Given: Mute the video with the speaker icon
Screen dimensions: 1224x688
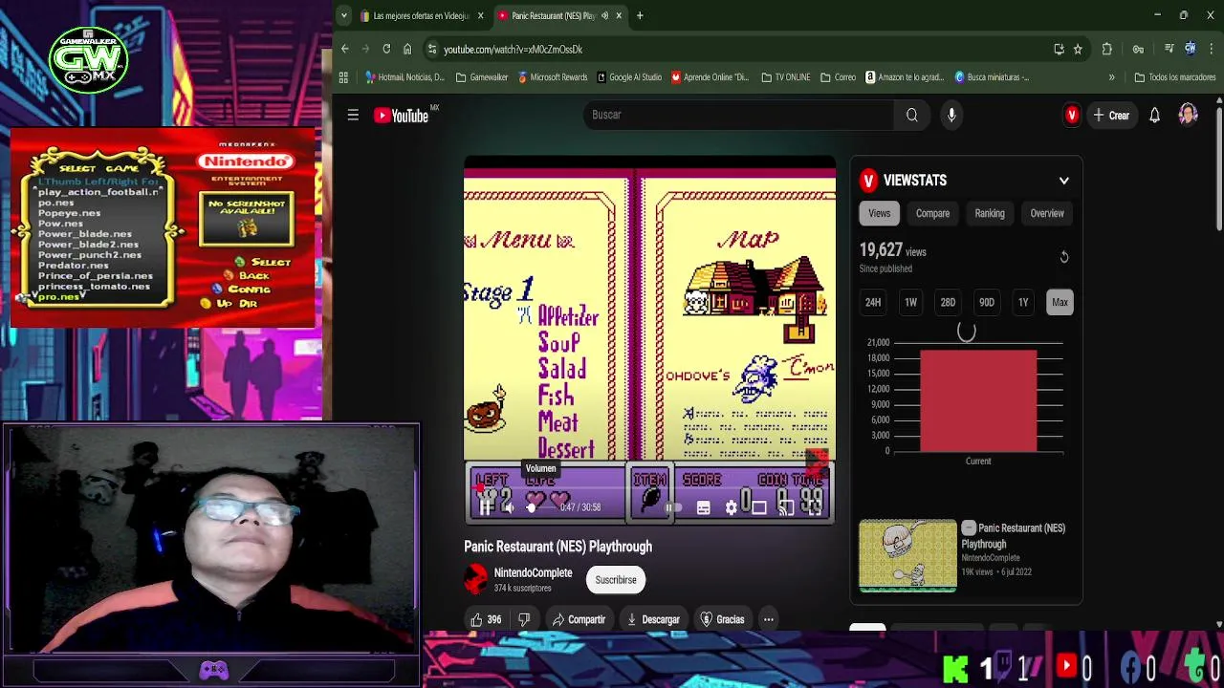Looking at the screenshot, I should click(x=508, y=507).
